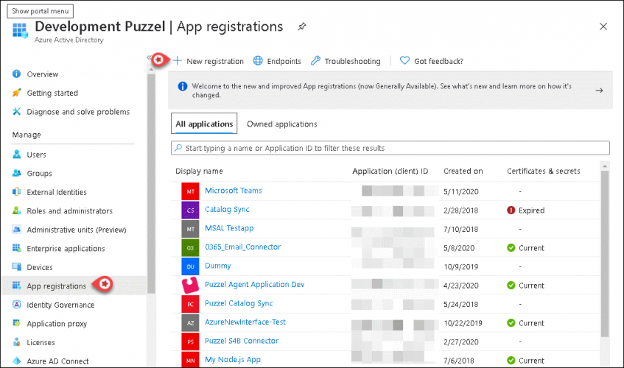Select the All applications tab

point(204,124)
